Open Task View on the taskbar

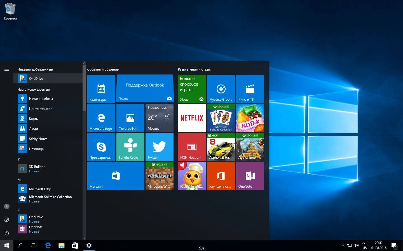[x=34, y=245]
